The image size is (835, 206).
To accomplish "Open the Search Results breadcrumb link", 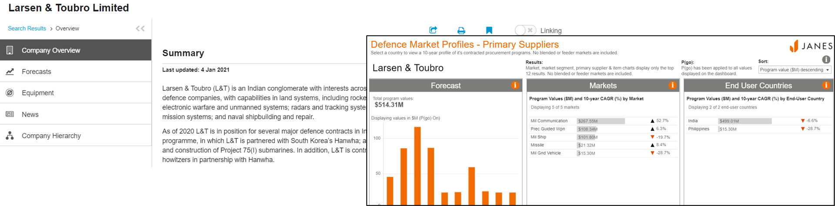I will click(27, 28).
